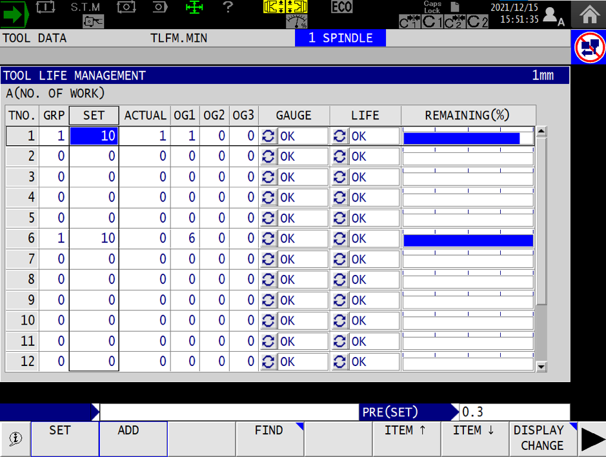Image resolution: width=606 pixels, height=457 pixels.
Task: Open the question mark help icon
Action: [227, 8]
